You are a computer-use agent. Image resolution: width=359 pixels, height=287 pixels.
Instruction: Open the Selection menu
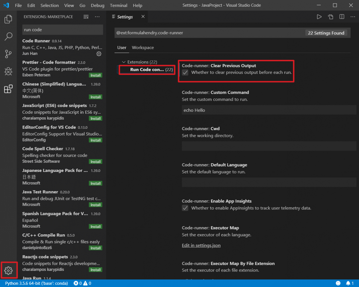pos(50,5)
